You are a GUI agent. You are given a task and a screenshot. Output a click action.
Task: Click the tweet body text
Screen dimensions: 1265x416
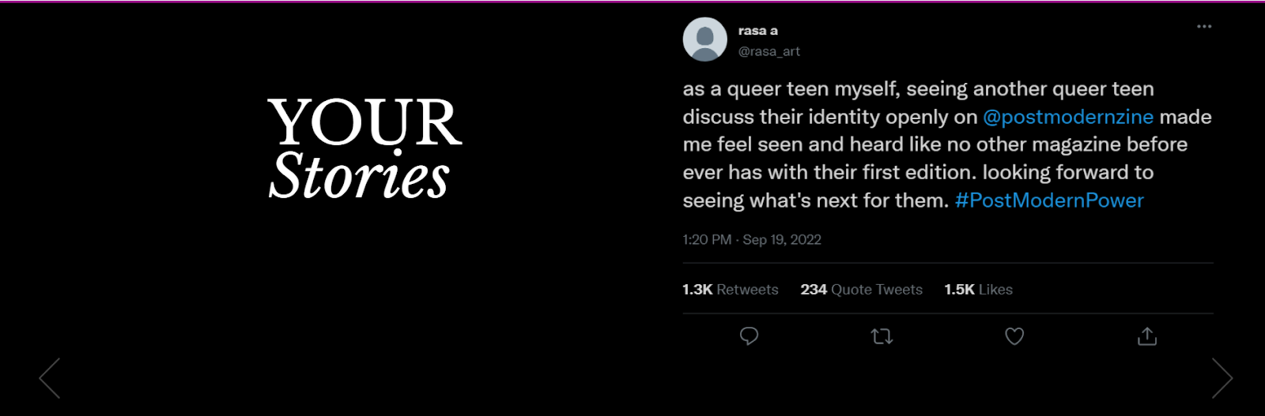(x=947, y=144)
